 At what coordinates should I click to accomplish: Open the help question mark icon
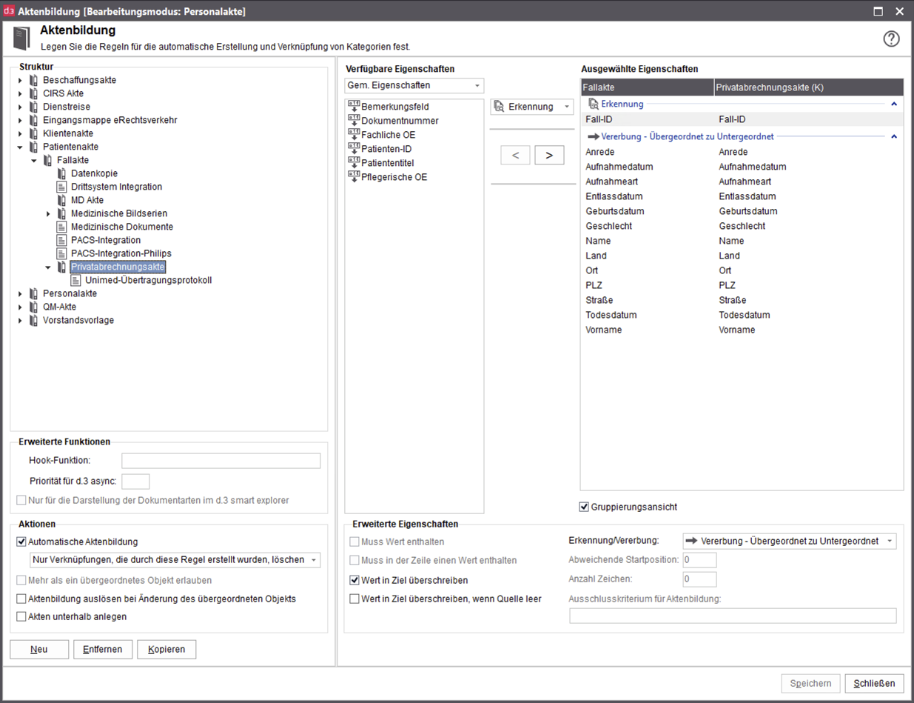[891, 39]
